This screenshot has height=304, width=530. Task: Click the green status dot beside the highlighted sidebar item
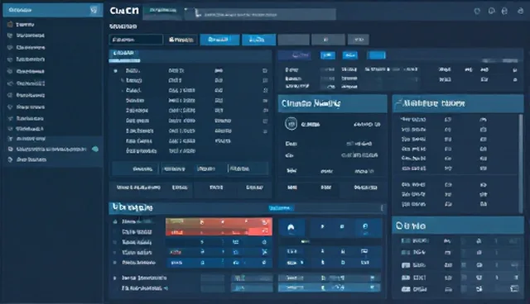click(95, 149)
